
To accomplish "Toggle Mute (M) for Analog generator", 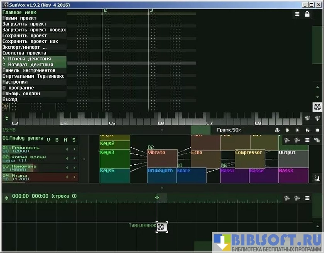I will click(65, 140).
